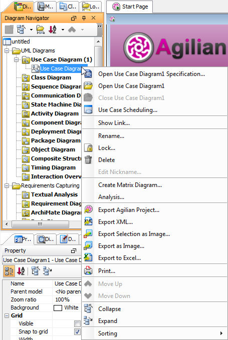The height and width of the screenshot is (340, 228).
Task: Collapse the UML Diagrams folder
Action: 7,50
